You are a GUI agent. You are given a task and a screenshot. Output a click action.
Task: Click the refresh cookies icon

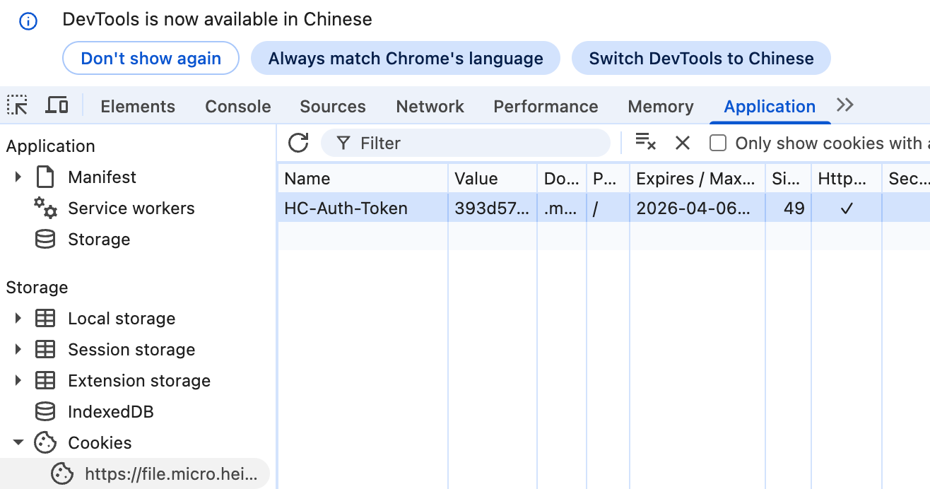(x=298, y=143)
